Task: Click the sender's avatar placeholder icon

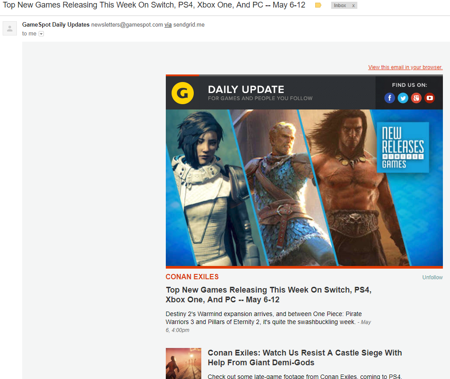Action: pos(10,28)
